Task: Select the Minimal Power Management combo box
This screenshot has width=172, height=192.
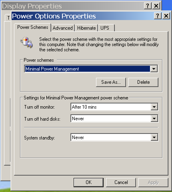Action: point(91,69)
